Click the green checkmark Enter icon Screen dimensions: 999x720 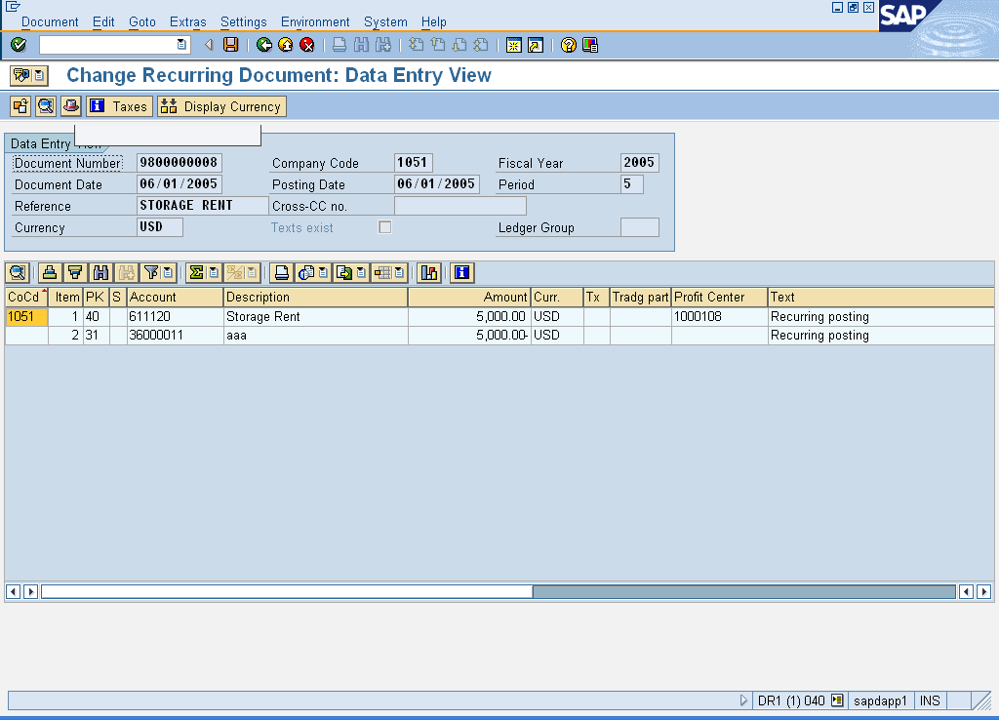pyautogui.click(x=19, y=45)
